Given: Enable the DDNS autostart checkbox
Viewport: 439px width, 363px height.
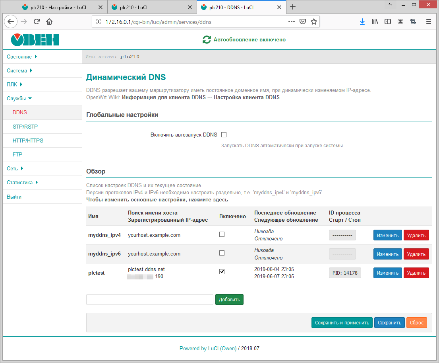Looking at the screenshot, I should [224, 135].
